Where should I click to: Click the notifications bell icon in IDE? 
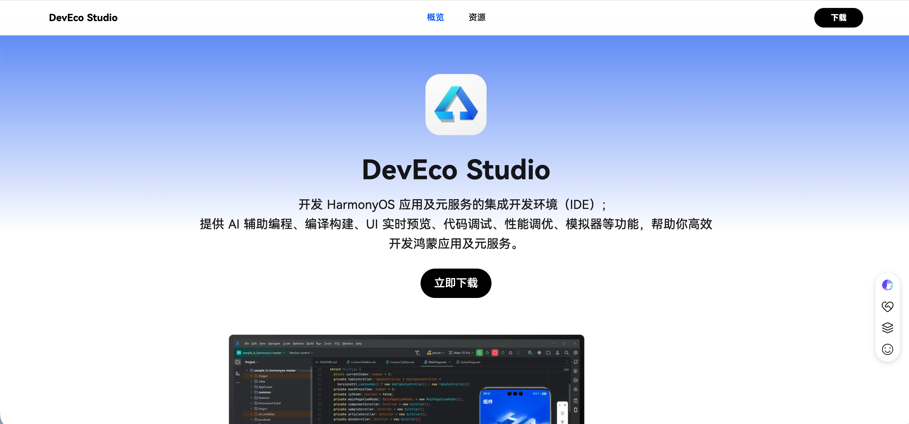click(x=576, y=362)
